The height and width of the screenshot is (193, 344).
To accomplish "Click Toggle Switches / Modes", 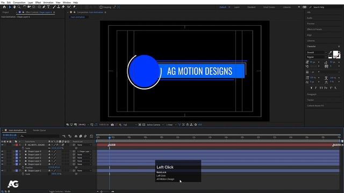I will 60,191.
